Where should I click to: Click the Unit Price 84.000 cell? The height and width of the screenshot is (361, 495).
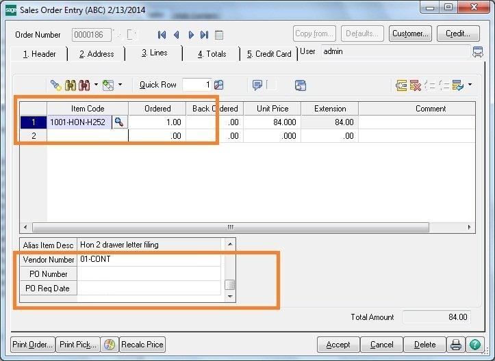(272, 122)
